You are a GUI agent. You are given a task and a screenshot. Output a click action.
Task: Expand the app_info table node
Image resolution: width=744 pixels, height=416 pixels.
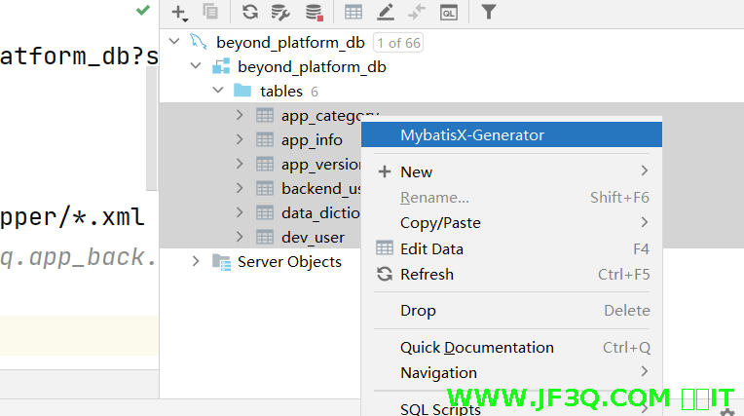tap(241, 139)
